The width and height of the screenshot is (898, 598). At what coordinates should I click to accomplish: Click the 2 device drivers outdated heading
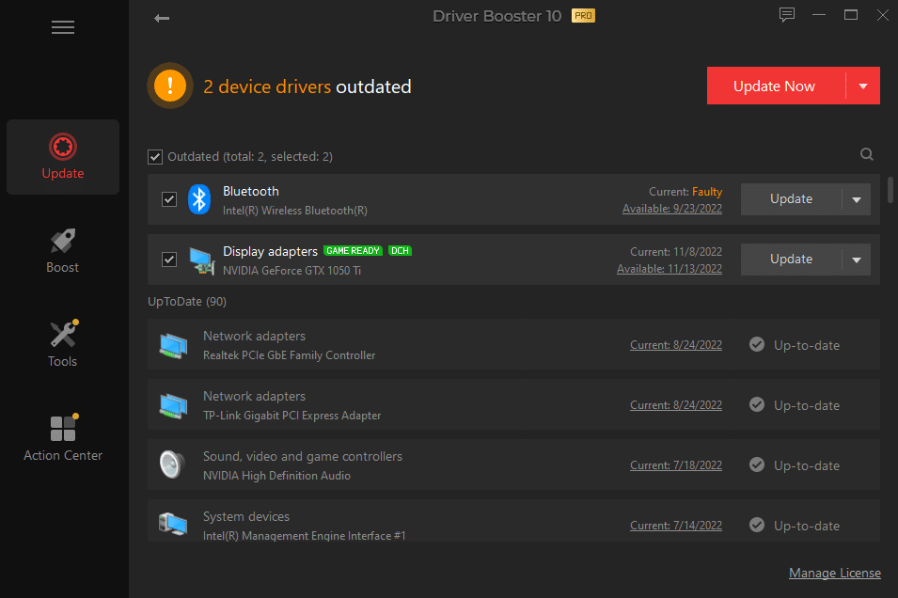(x=307, y=87)
